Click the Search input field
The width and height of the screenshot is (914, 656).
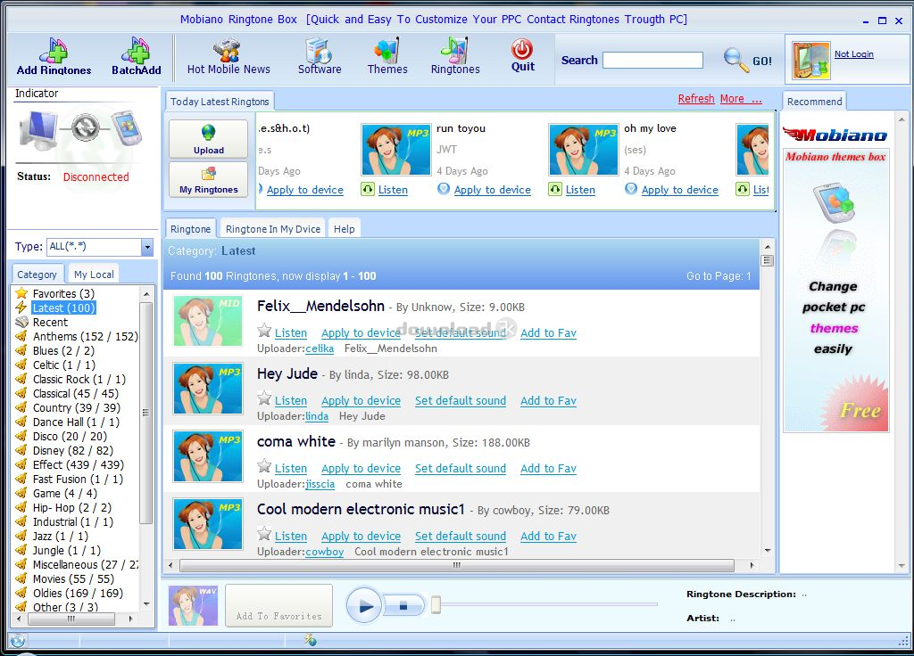pos(652,60)
